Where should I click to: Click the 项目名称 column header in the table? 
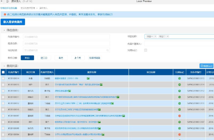151,72
